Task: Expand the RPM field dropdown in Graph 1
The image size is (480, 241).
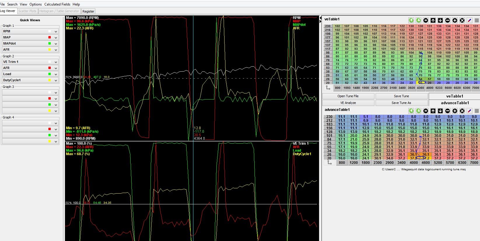Action: (56, 31)
